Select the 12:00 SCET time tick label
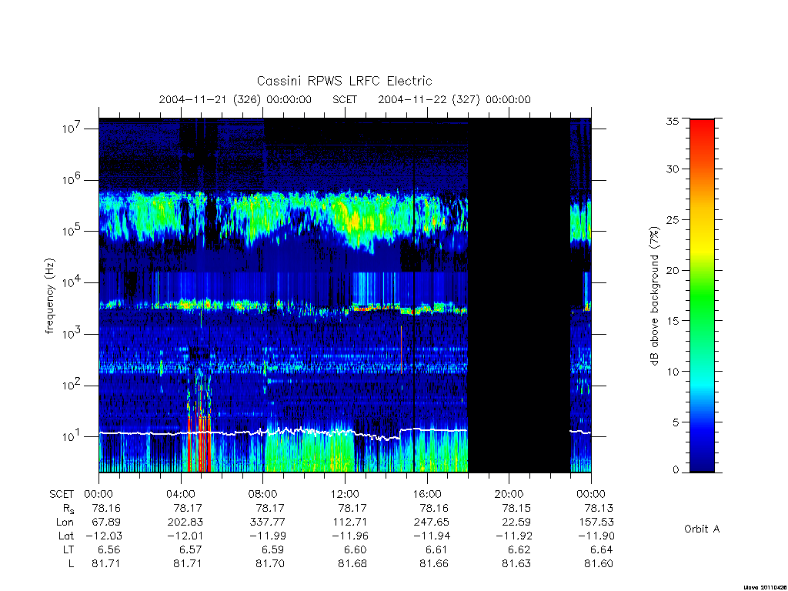The width and height of the screenshot is (788, 591). pyautogui.click(x=345, y=494)
